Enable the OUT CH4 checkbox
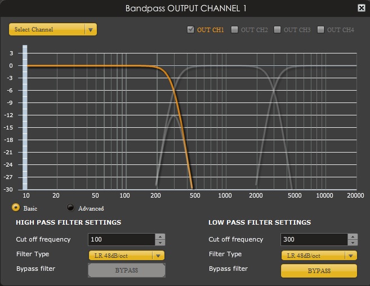This screenshot has width=370, height=286. pos(320,29)
